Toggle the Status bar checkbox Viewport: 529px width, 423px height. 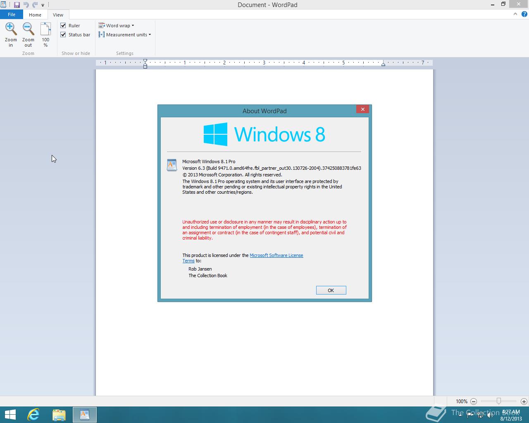point(63,35)
